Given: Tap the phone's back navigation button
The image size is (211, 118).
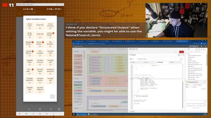Looking at the screenshot, I should (x=29, y=109).
